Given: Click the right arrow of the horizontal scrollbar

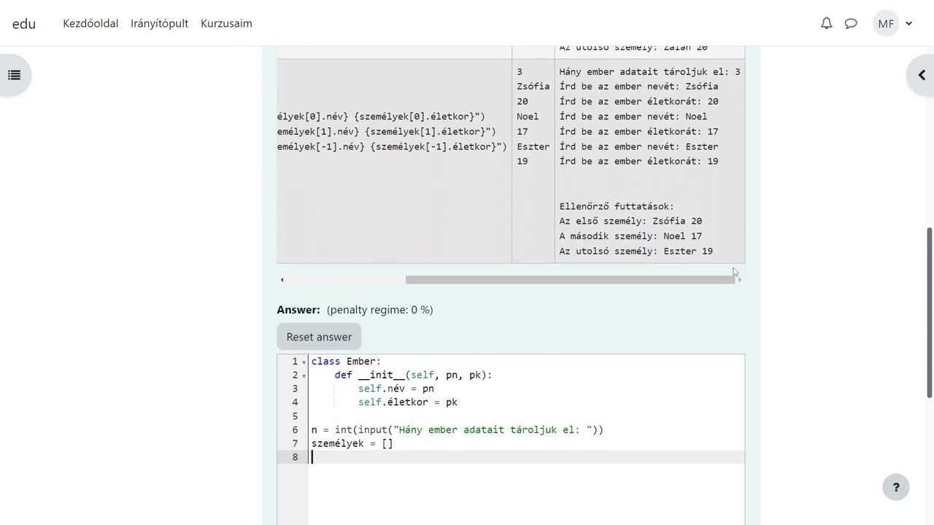Looking at the screenshot, I should (740, 279).
